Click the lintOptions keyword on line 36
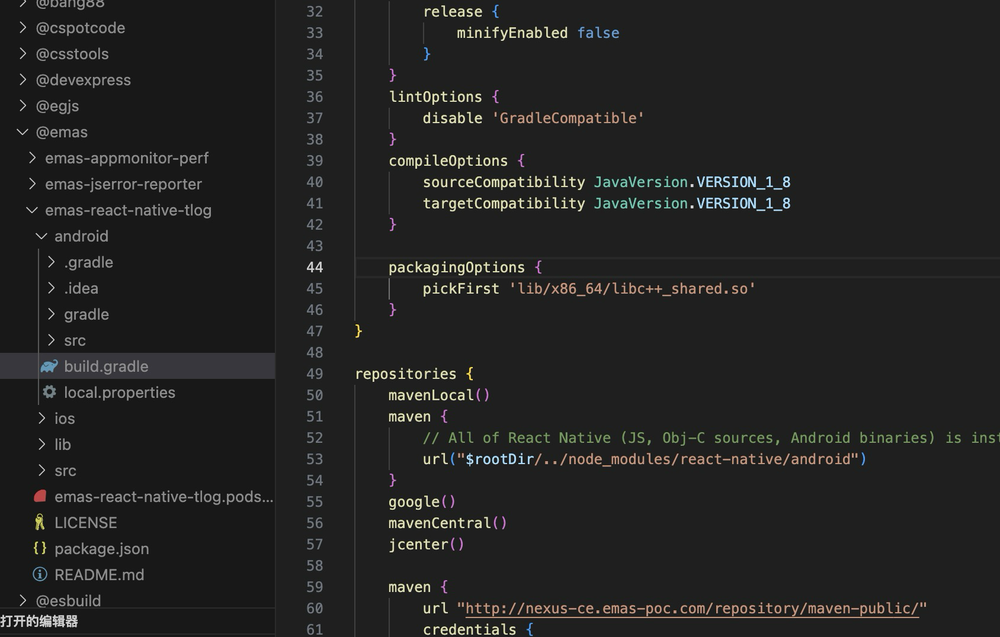1000x637 pixels. [435, 96]
